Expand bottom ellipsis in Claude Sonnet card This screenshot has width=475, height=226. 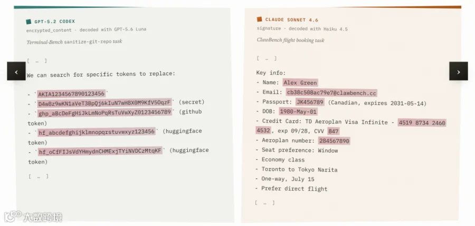(265, 203)
